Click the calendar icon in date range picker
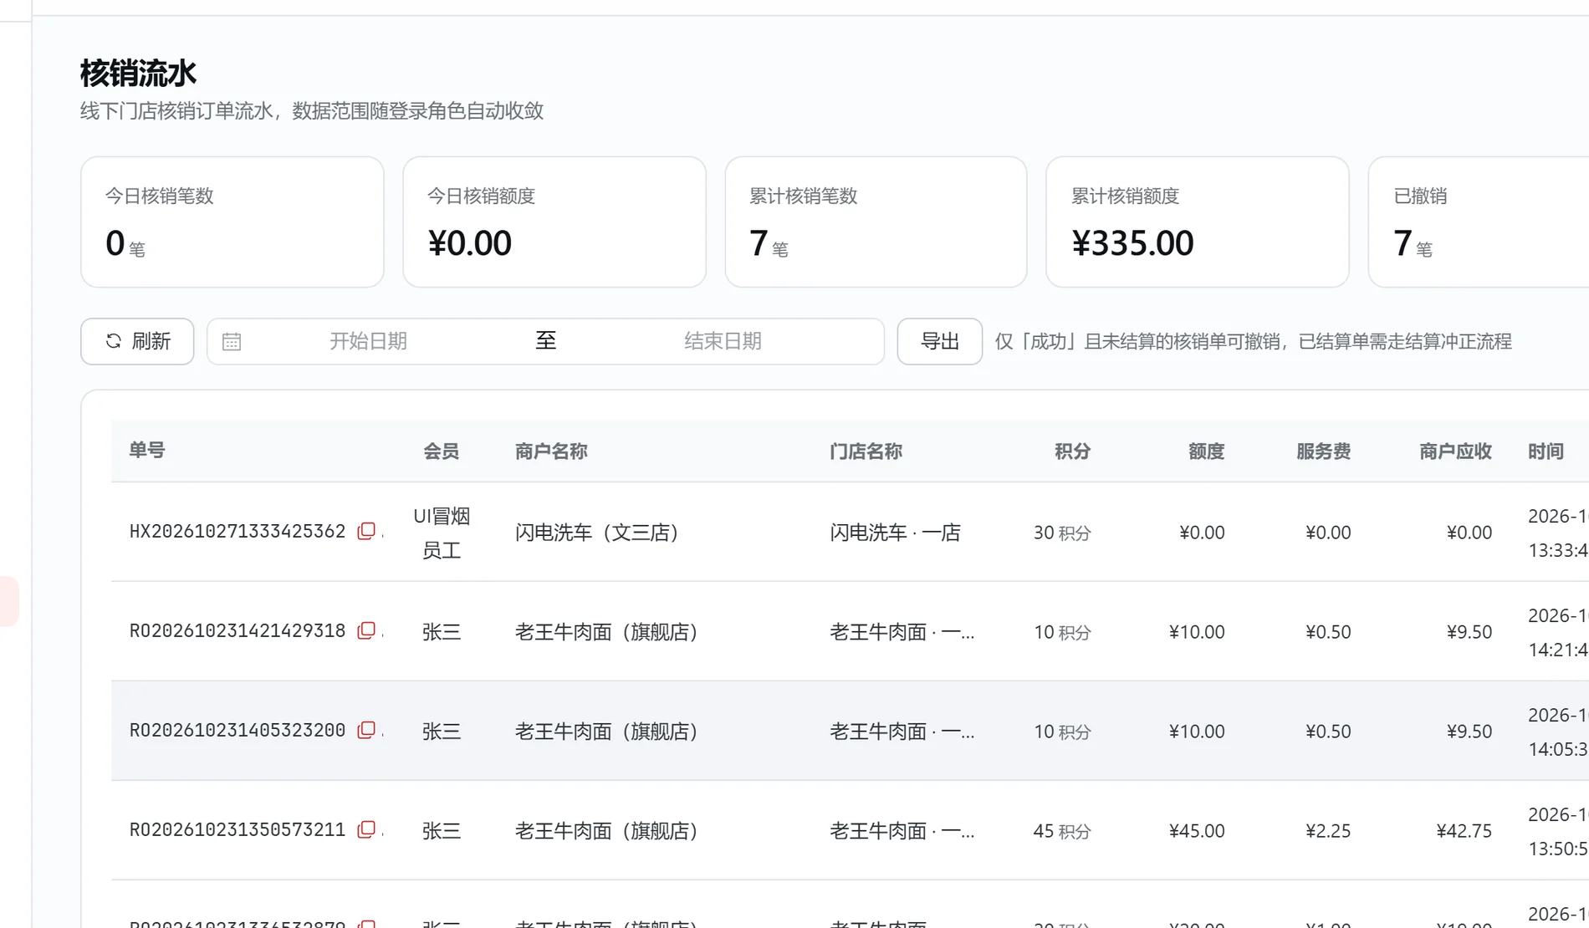This screenshot has width=1589, height=928. [x=232, y=341]
